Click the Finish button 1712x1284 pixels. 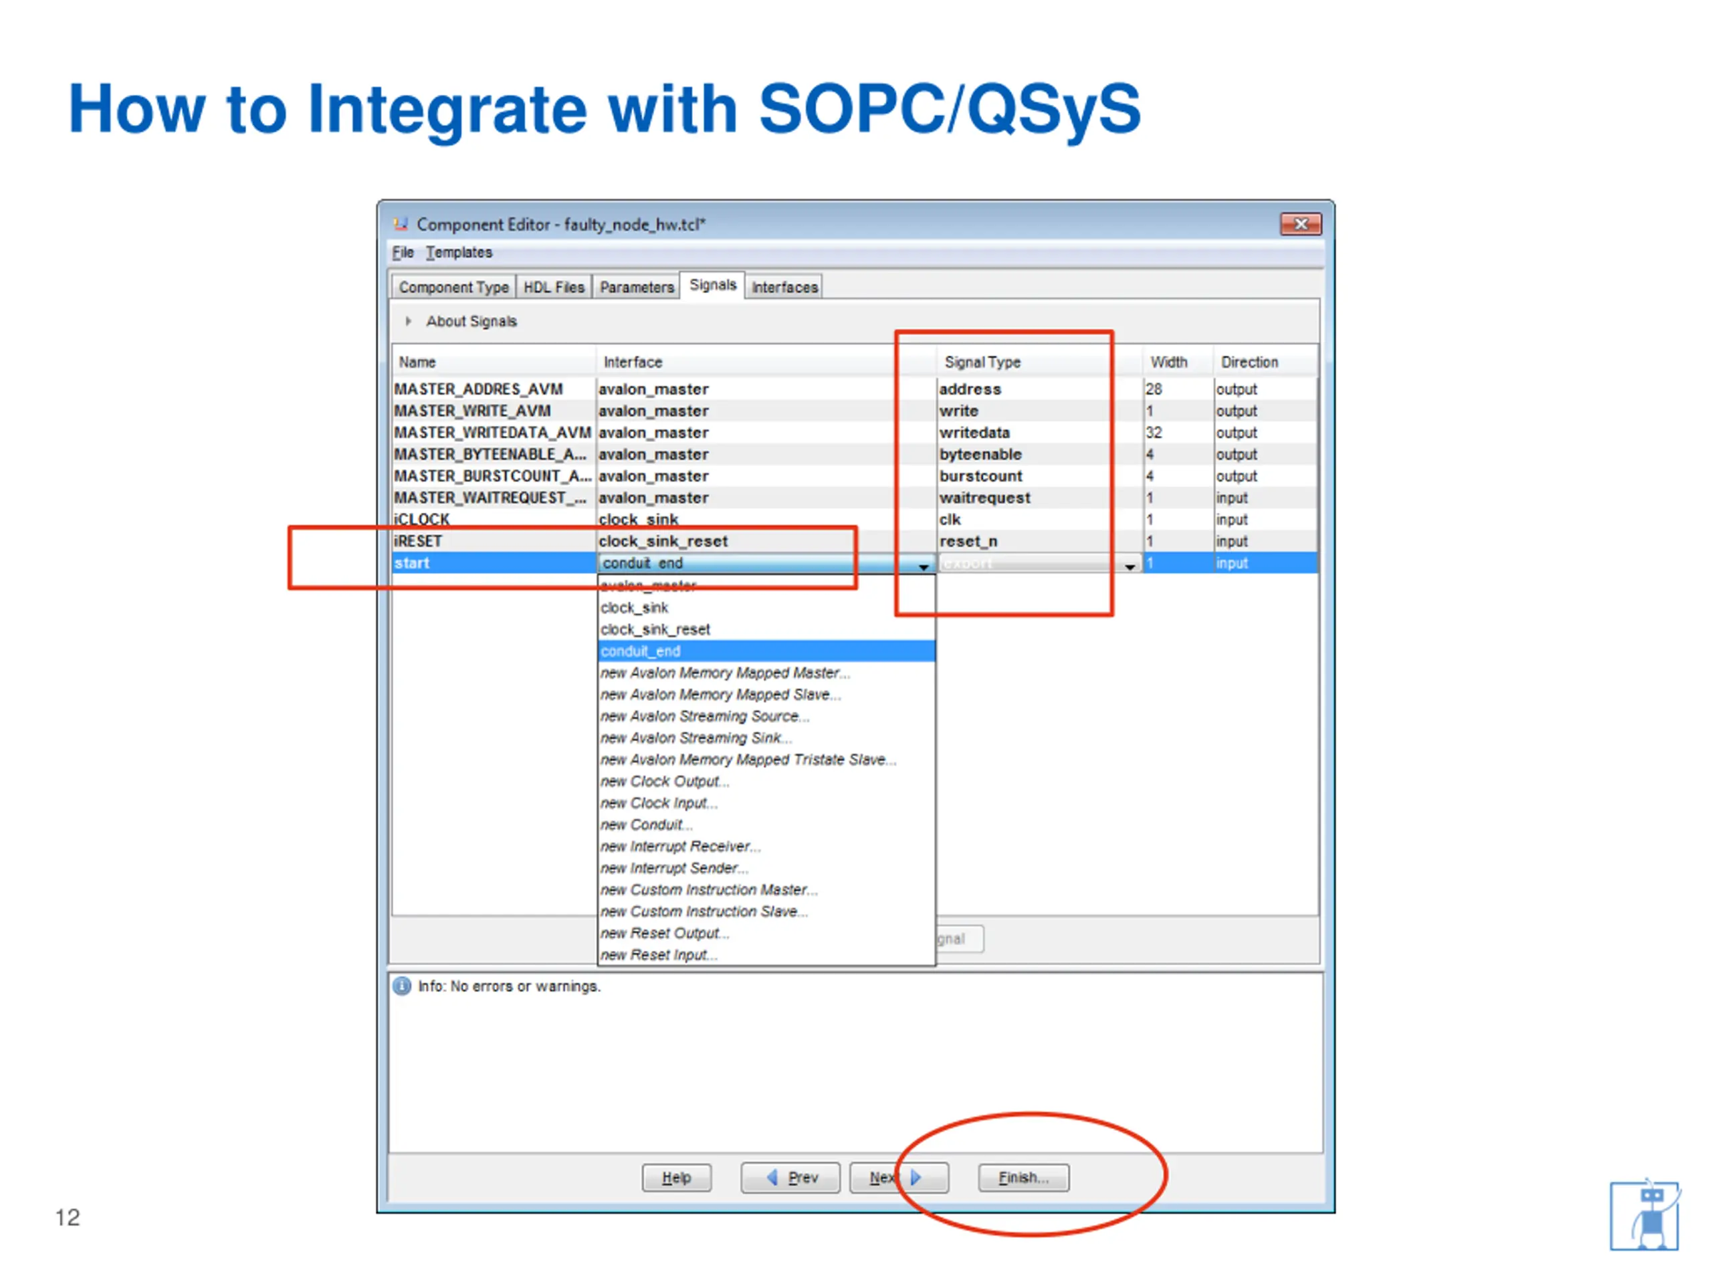[x=1023, y=1177]
